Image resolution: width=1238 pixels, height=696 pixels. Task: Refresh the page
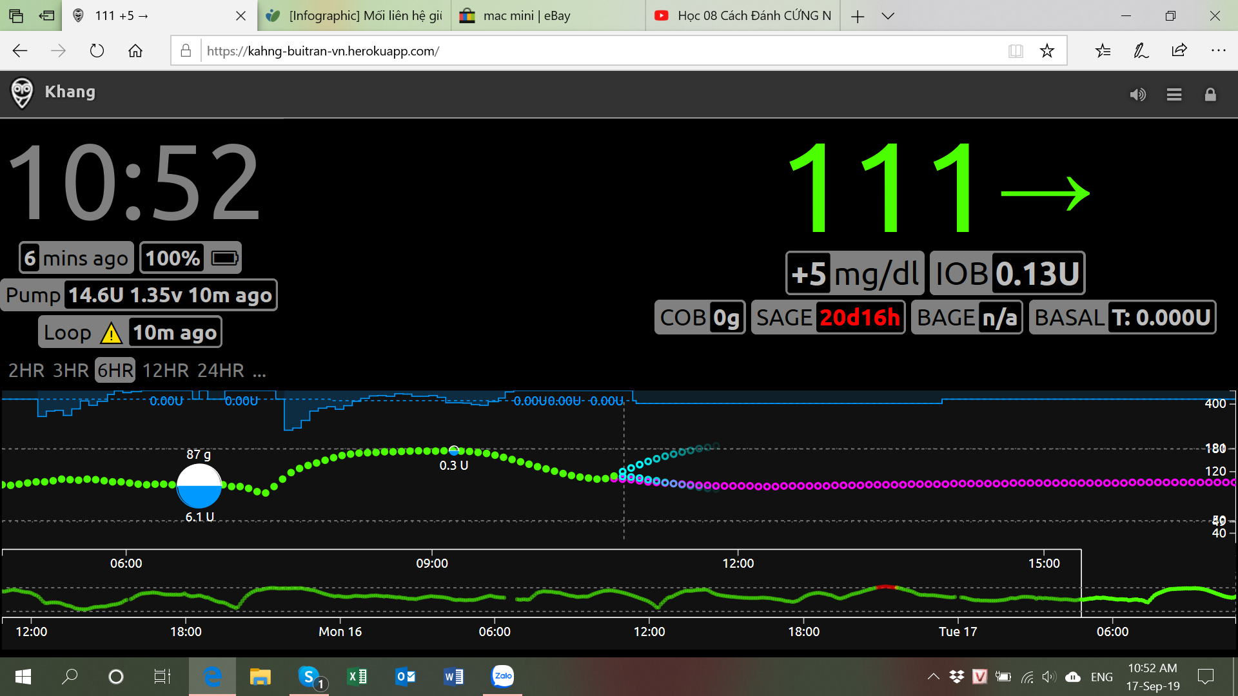97,51
